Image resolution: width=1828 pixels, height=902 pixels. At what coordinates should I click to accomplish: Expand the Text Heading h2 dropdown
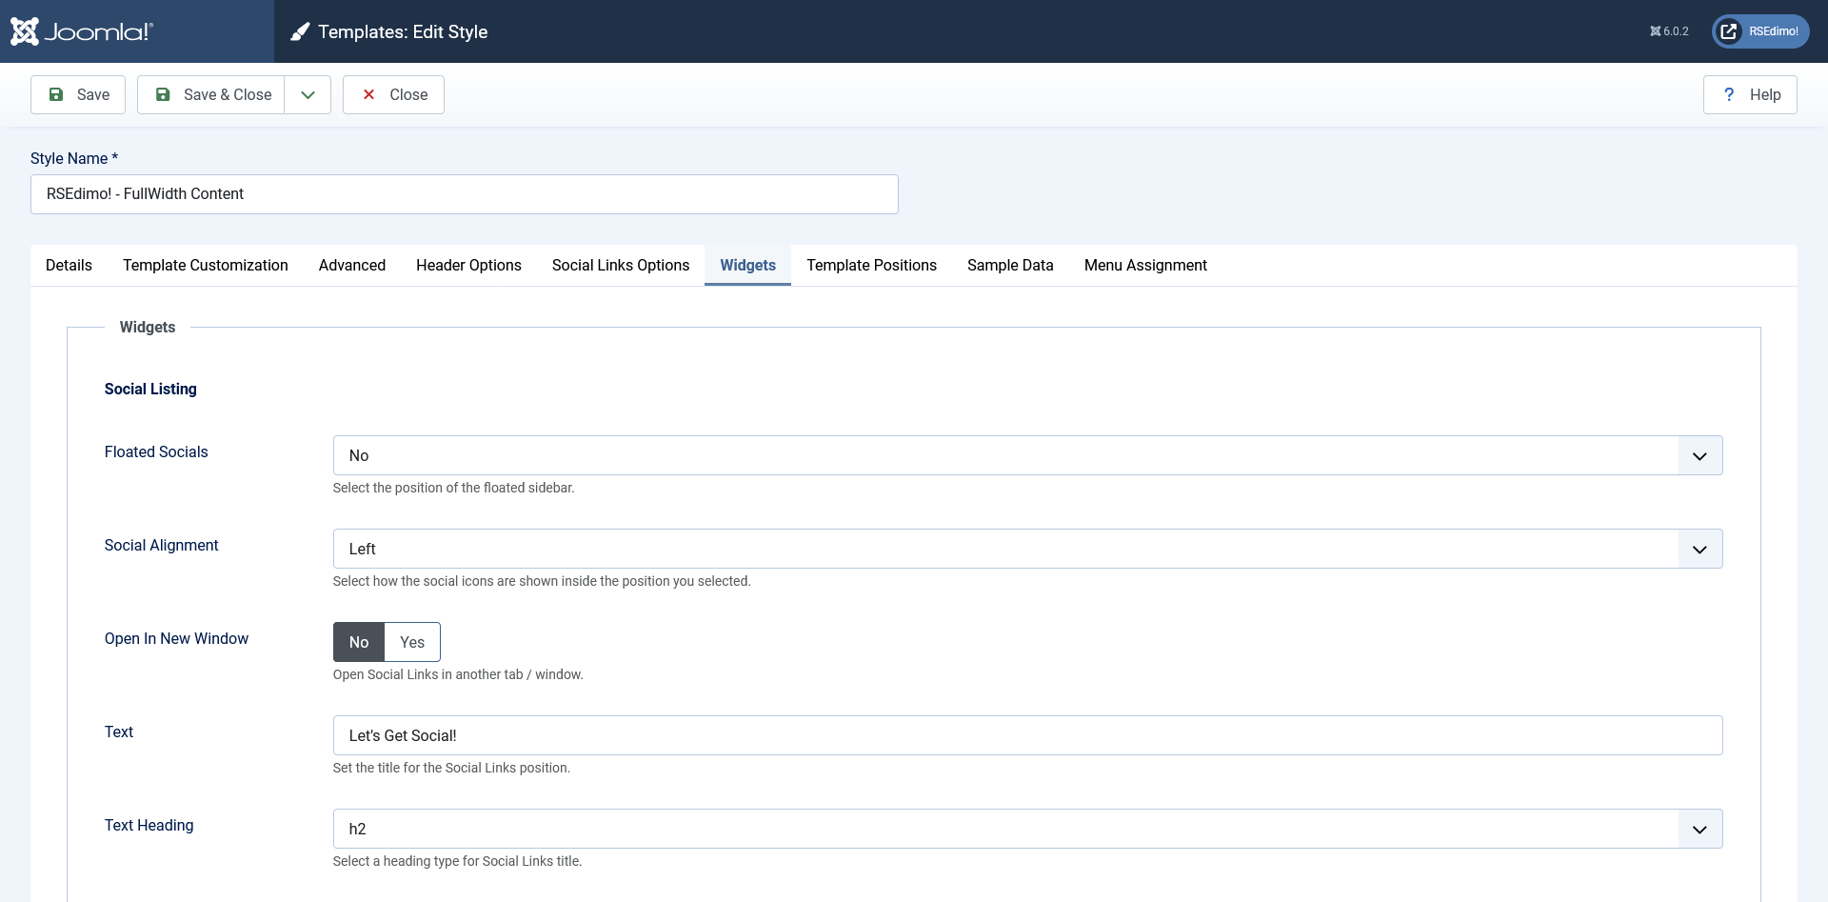click(x=1026, y=829)
